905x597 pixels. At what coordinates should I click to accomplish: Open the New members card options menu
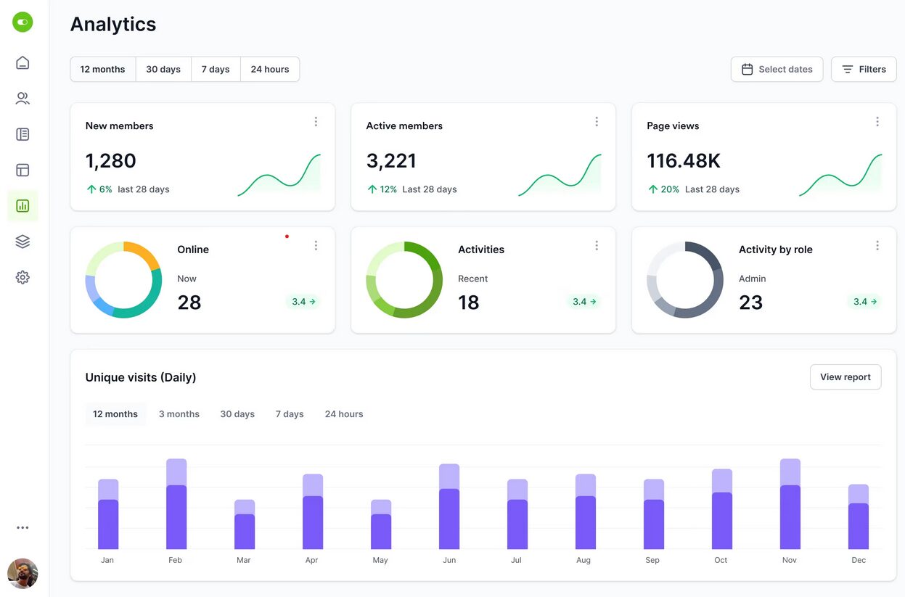[316, 121]
